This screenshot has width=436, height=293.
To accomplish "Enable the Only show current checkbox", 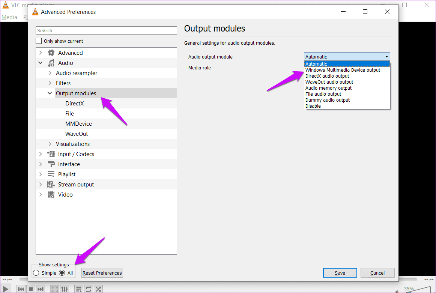I will click(39, 41).
